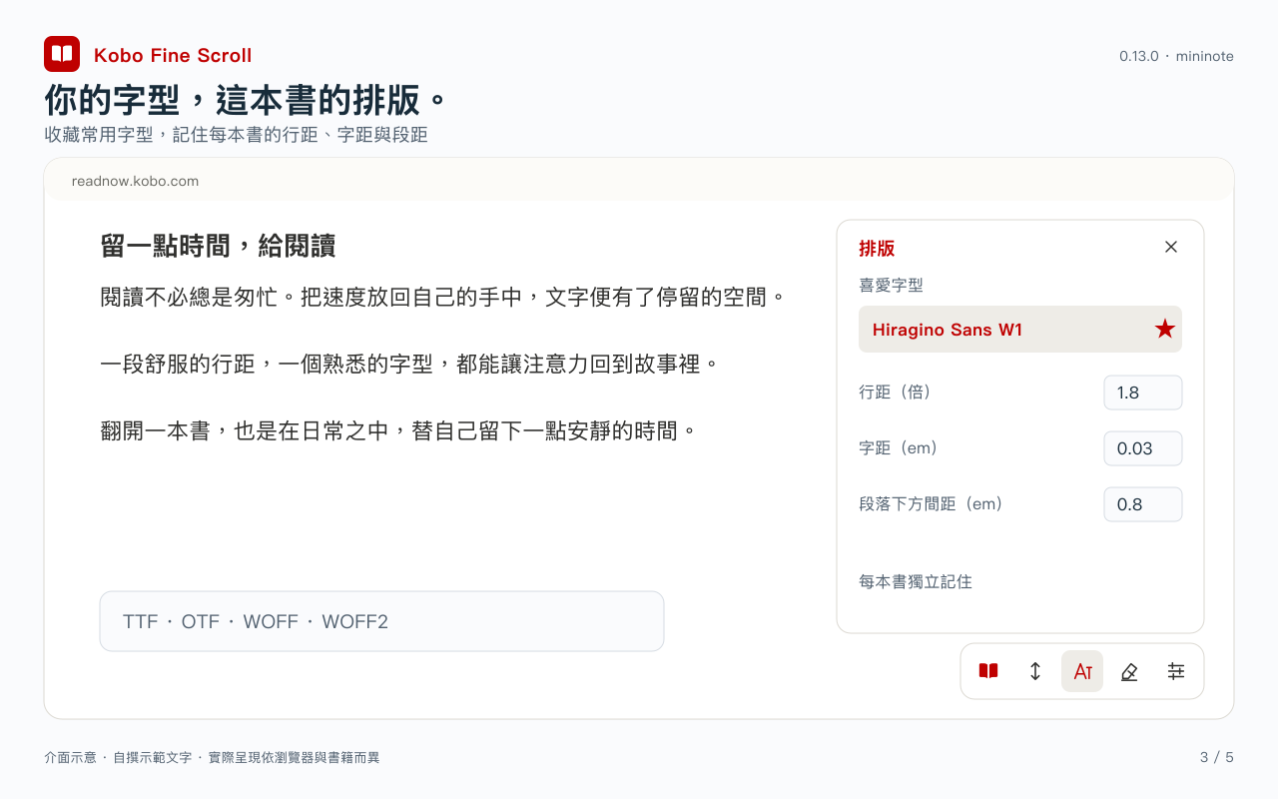This screenshot has width=1278, height=799.
Task: Click the 排版 panel title
Action: 877,249
